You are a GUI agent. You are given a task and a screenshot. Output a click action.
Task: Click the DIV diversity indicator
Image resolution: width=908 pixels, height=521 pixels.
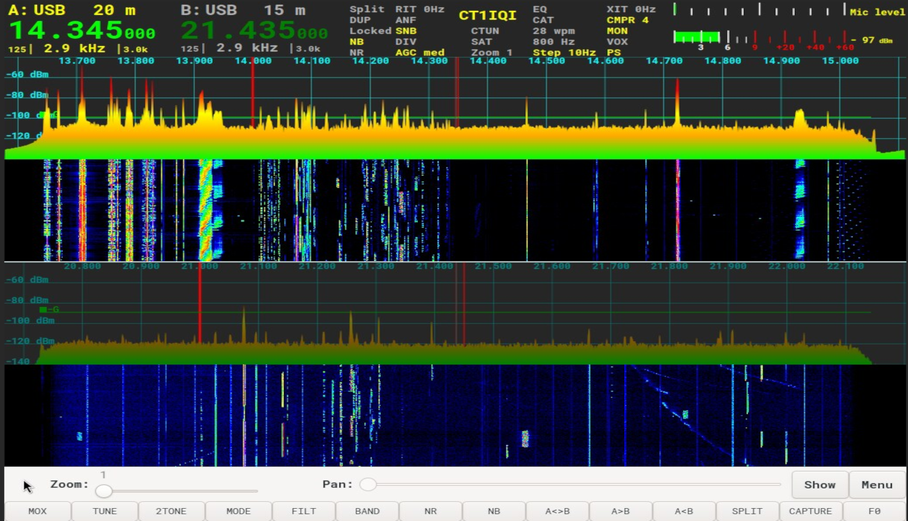[x=406, y=41]
